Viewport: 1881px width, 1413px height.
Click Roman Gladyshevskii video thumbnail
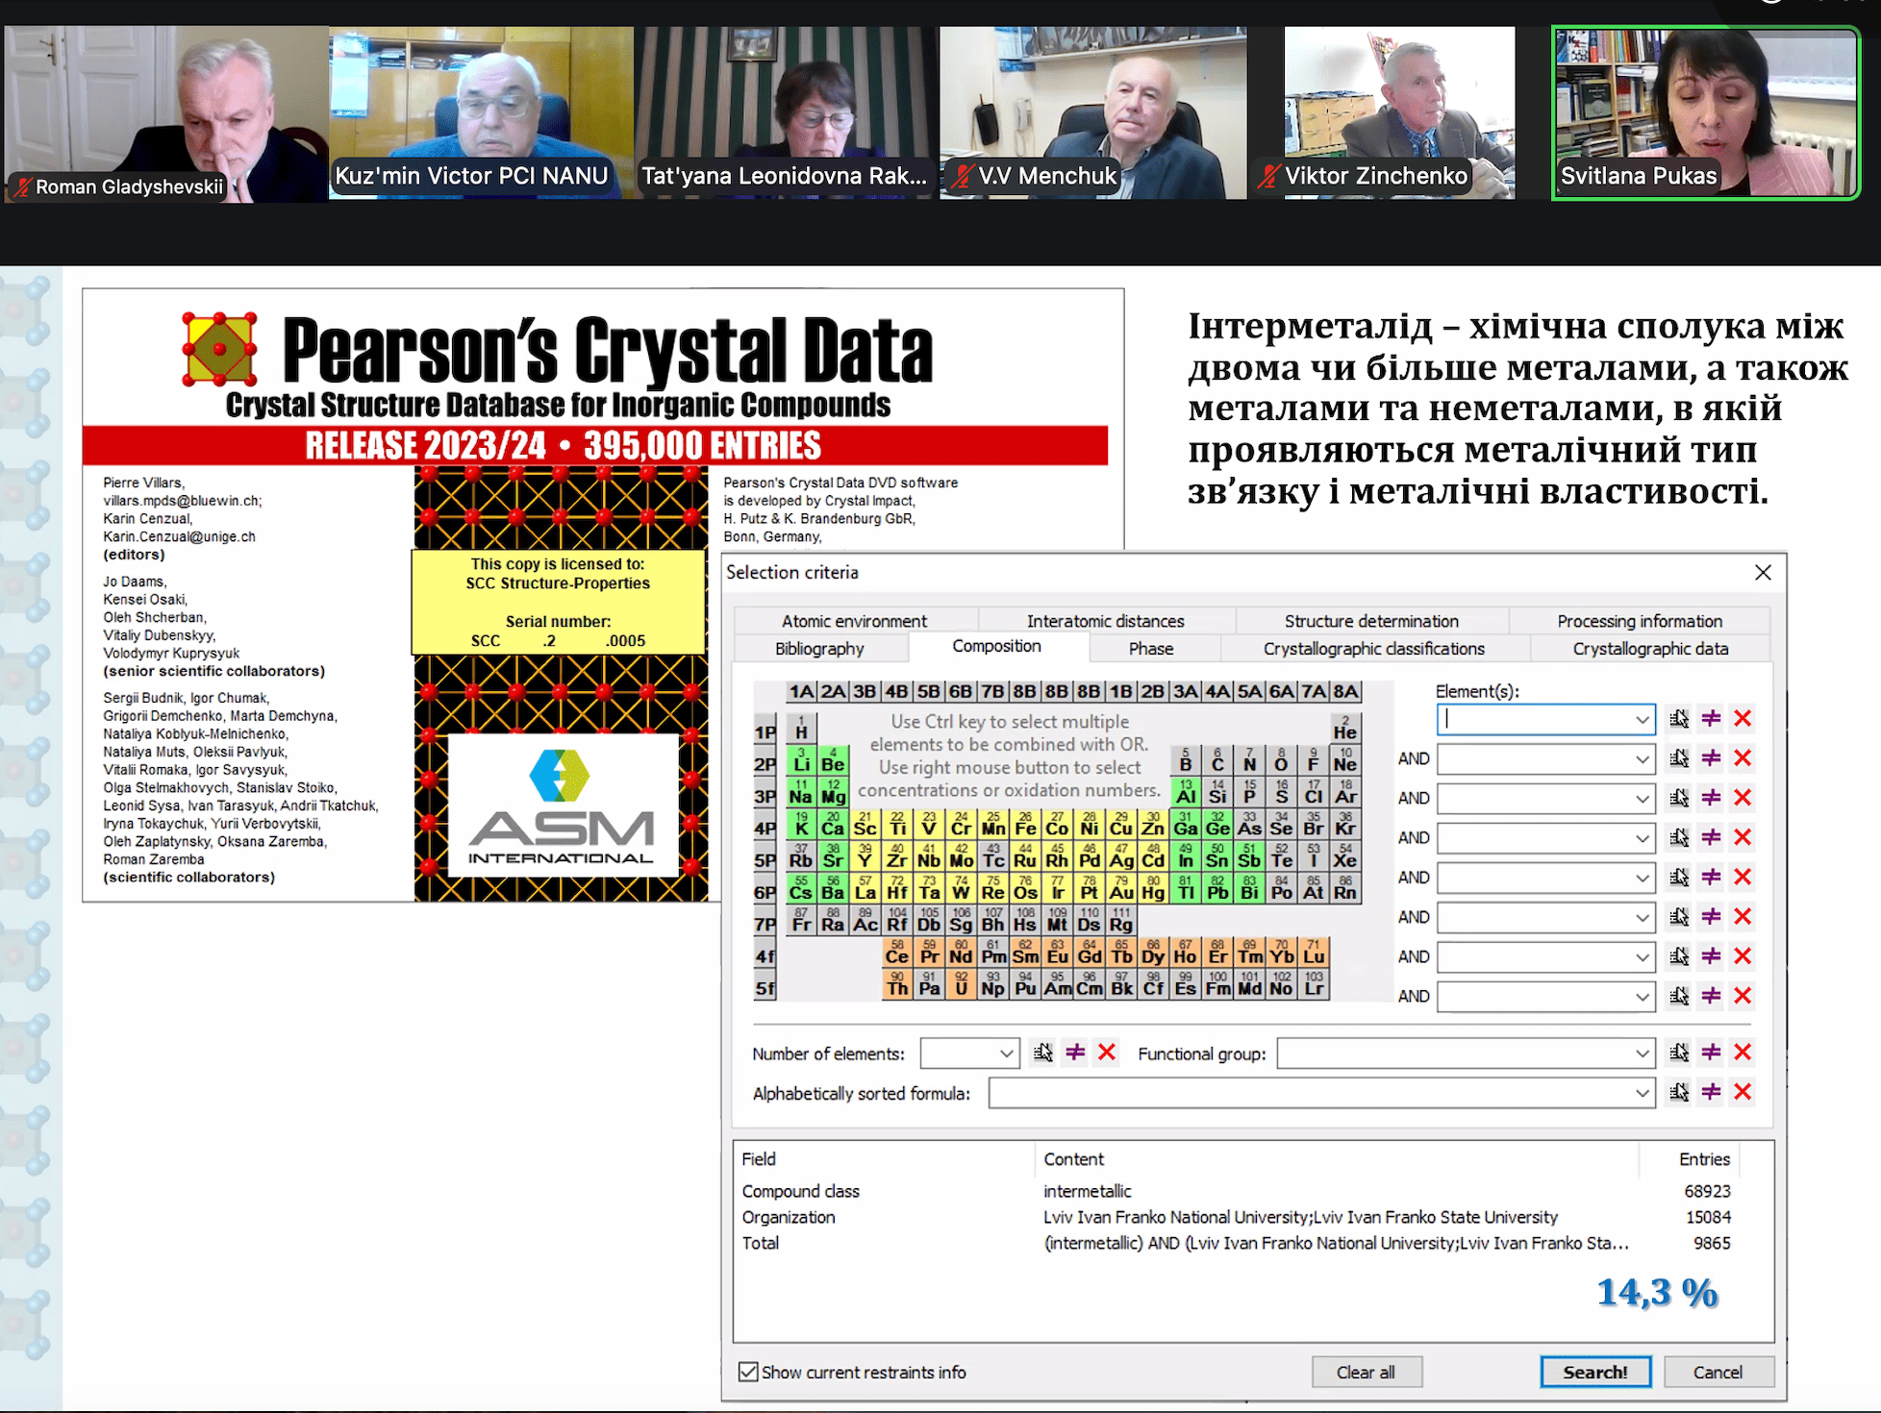tap(164, 113)
